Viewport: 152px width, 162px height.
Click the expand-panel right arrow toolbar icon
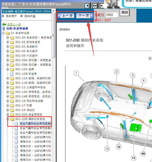[87, 6]
